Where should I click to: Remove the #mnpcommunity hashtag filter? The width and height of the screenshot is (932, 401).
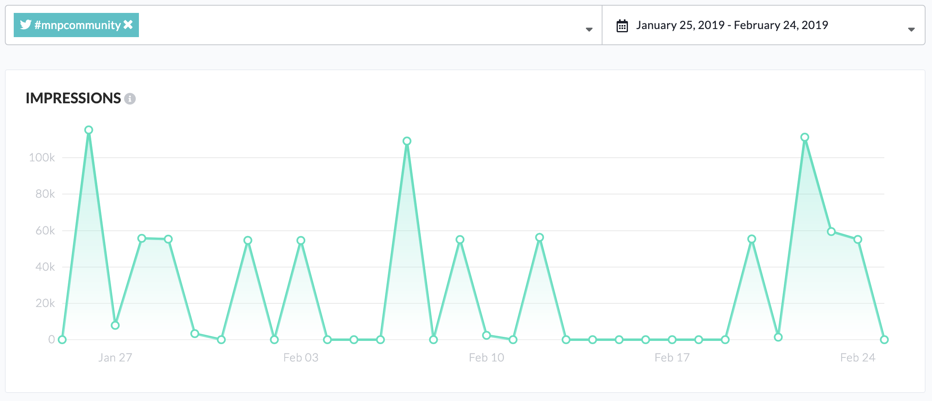click(128, 25)
